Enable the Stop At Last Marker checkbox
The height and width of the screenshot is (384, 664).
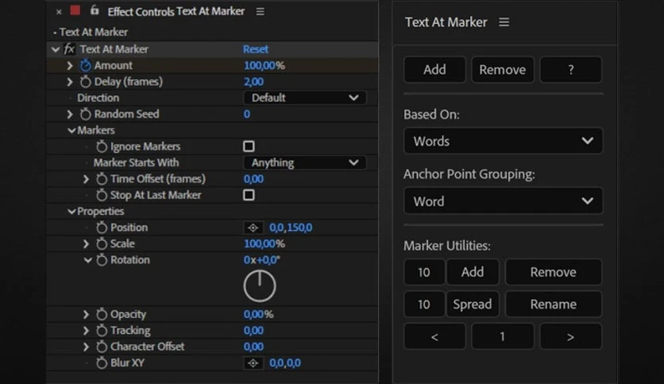coord(249,195)
